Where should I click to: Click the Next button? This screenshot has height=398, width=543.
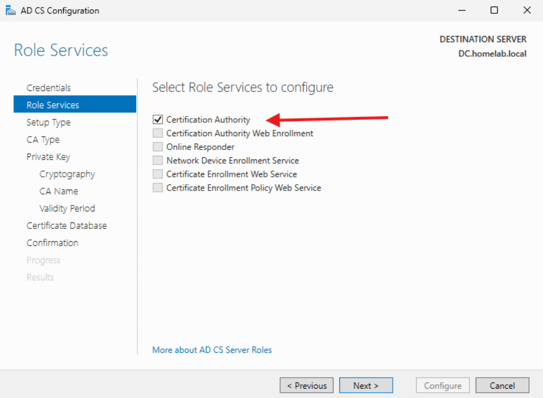click(365, 385)
